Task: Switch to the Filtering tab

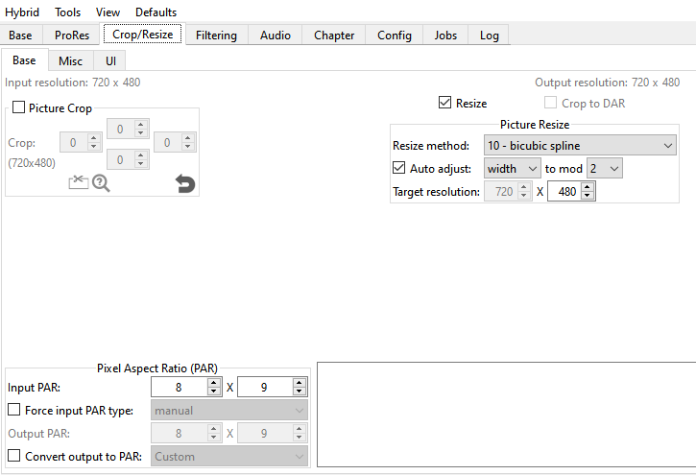Action: click(x=216, y=36)
